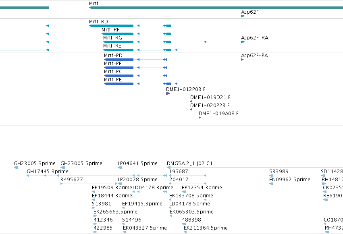Screen dimensions: 343x234
Task: Click the 195687 feature label
Action: coord(179,172)
